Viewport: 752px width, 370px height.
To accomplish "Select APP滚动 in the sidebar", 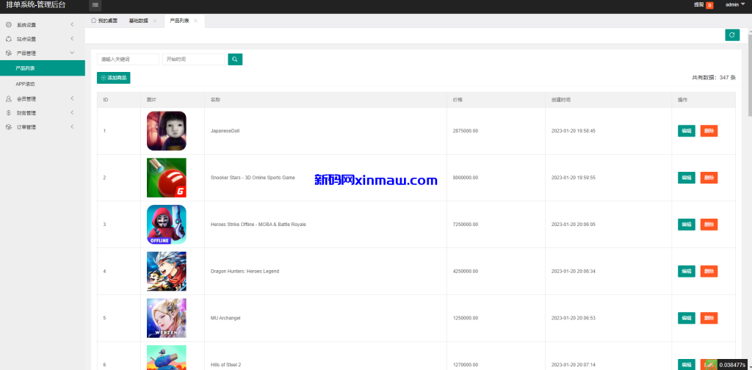I will [x=26, y=84].
